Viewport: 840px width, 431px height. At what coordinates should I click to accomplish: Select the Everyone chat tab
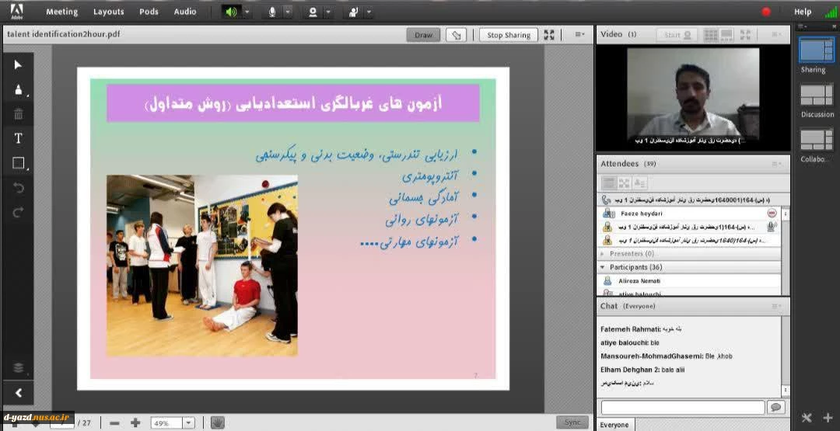(x=614, y=425)
